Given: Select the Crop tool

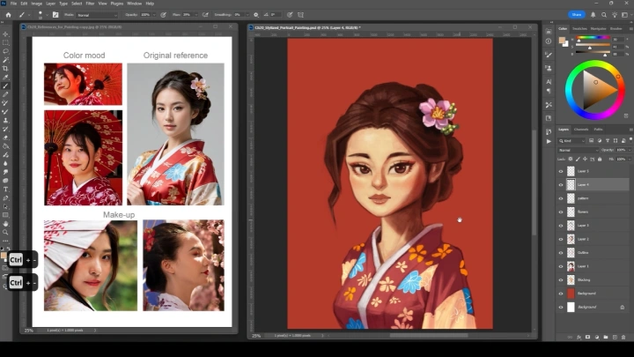Looking at the screenshot, I should [5, 68].
